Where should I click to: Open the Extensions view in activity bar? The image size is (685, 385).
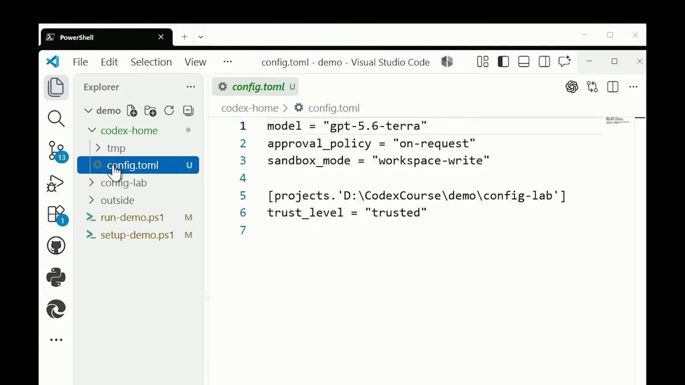pos(56,214)
